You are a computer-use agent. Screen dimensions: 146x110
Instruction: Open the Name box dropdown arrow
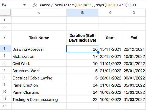[x=25, y=5]
